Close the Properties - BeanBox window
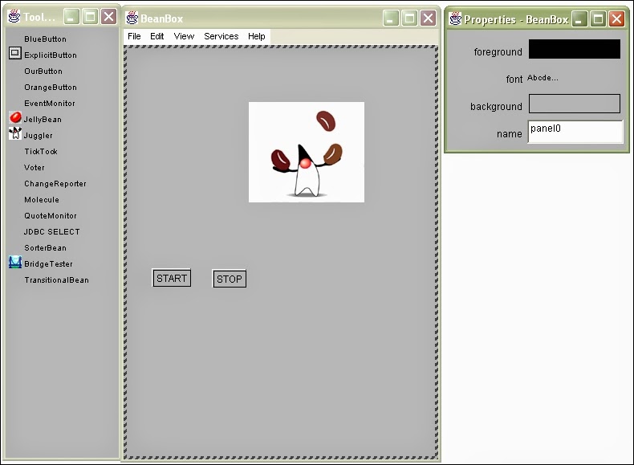The image size is (634, 465). [617, 19]
